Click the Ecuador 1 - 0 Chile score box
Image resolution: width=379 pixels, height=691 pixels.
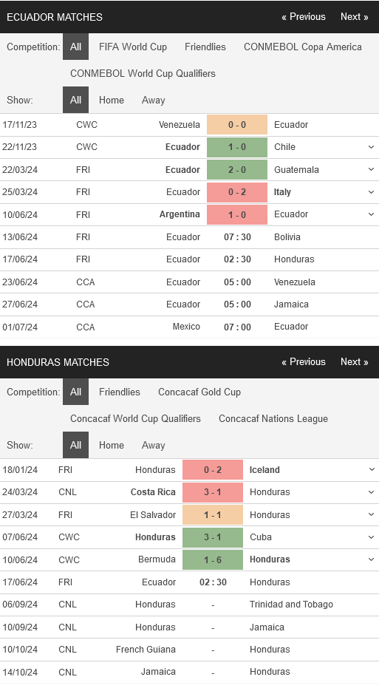[237, 147]
